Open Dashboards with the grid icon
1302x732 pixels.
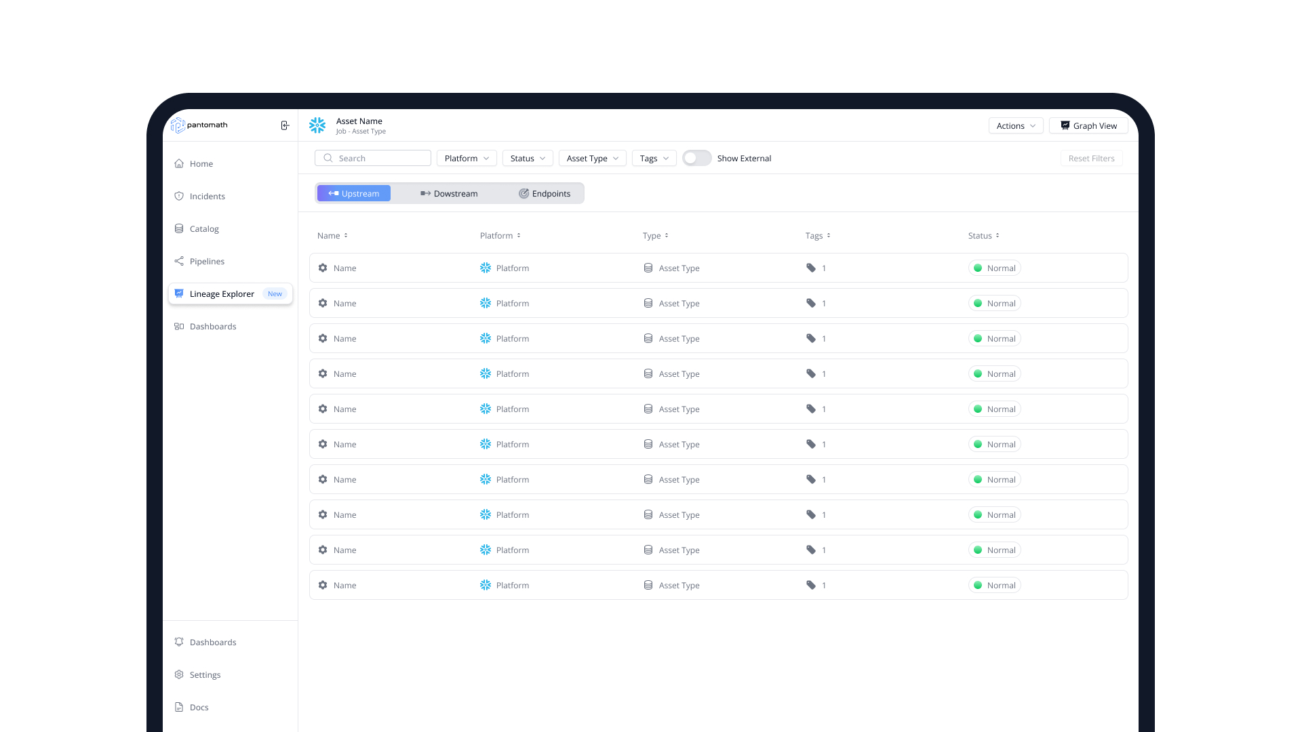pos(179,326)
